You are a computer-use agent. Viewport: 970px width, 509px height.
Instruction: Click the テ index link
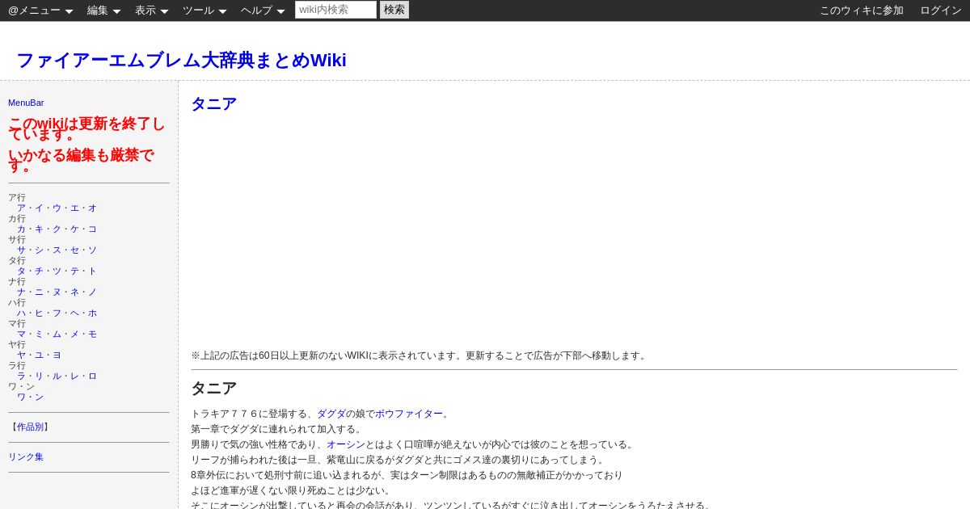(x=74, y=271)
